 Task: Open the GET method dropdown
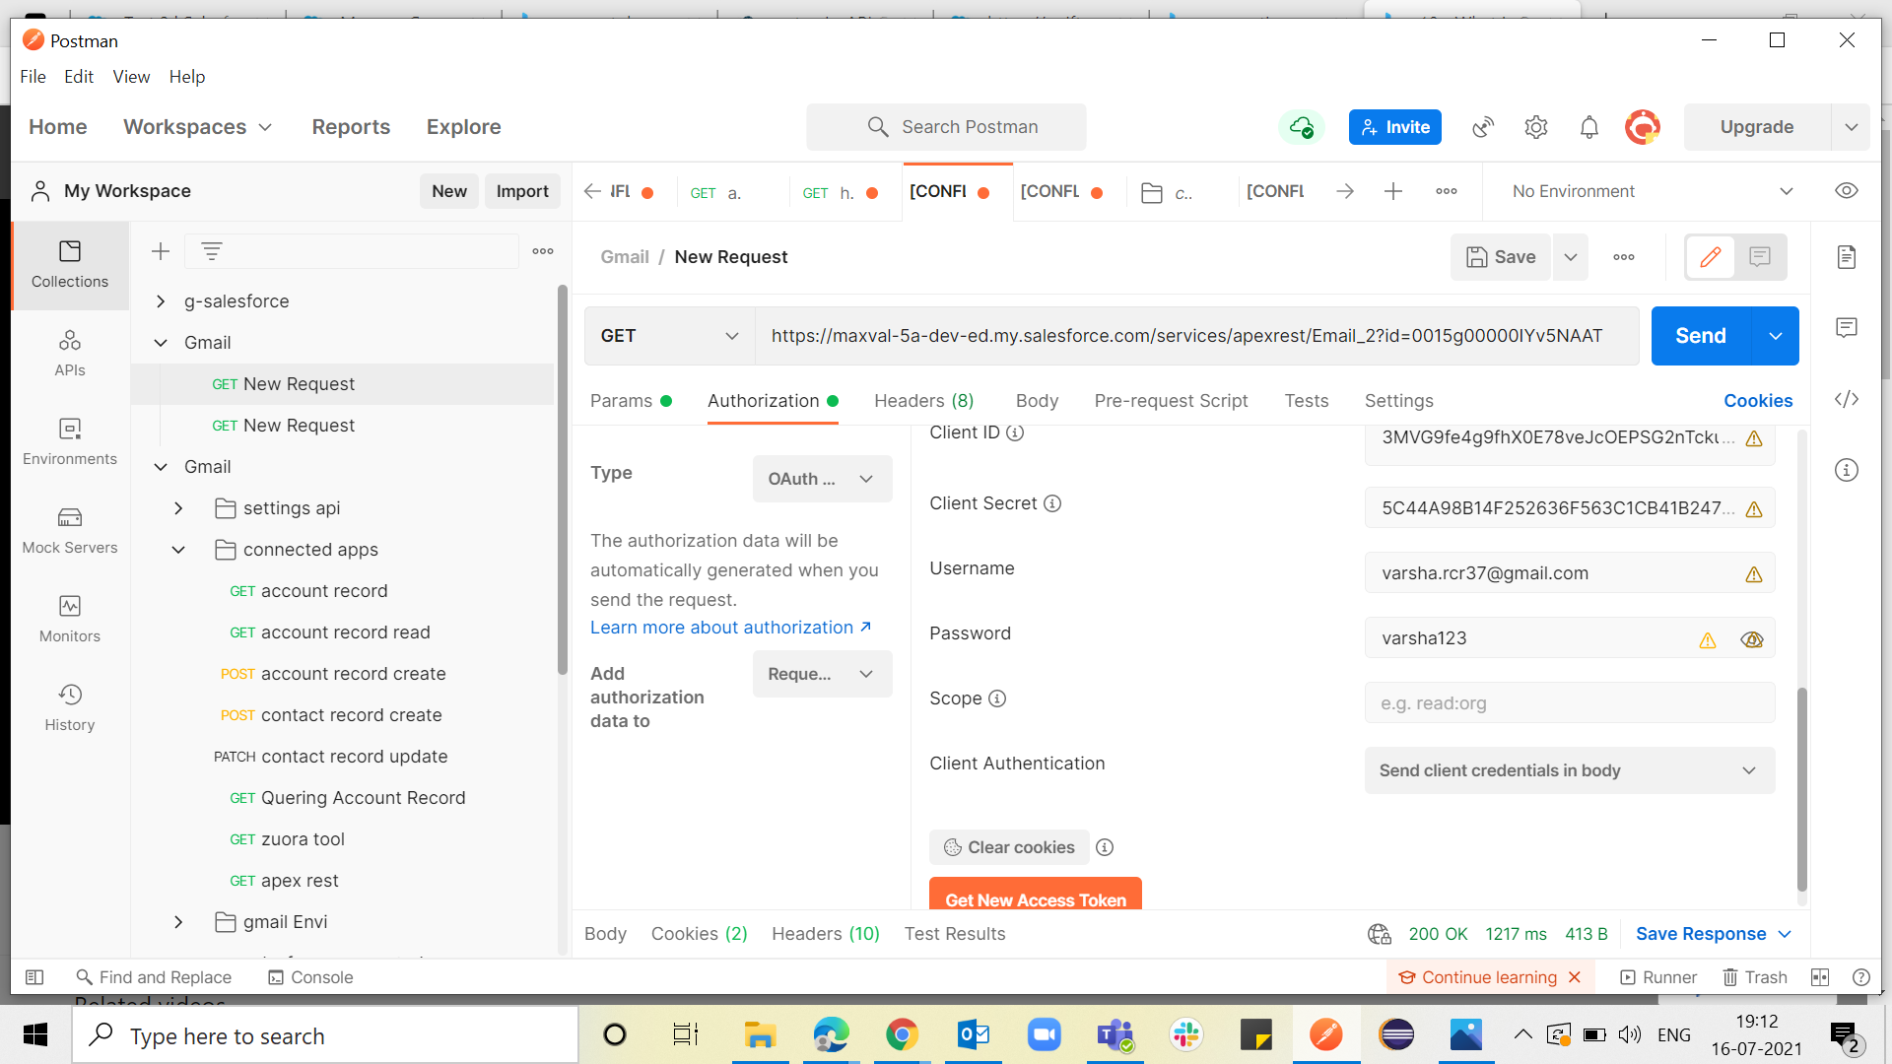tap(669, 336)
